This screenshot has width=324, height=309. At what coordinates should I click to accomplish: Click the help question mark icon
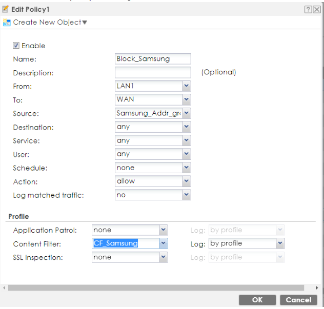pyautogui.click(x=308, y=10)
